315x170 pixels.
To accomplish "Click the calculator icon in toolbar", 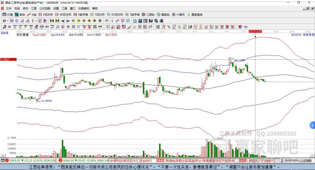I will 140,21.
